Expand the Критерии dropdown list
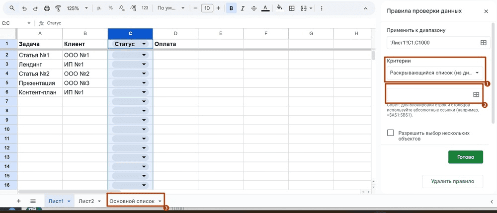The height and width of the screenshot is (213, 497). (x=435, y=73)
